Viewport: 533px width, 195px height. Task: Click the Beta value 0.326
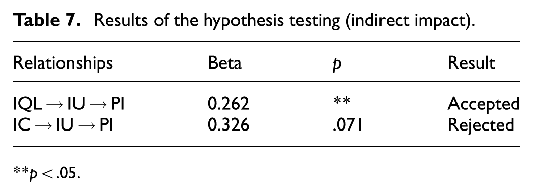click(229, 125)
